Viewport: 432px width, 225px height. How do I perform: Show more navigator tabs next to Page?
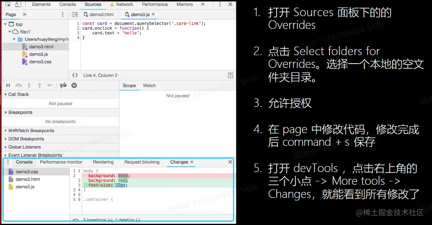point(25,14)
